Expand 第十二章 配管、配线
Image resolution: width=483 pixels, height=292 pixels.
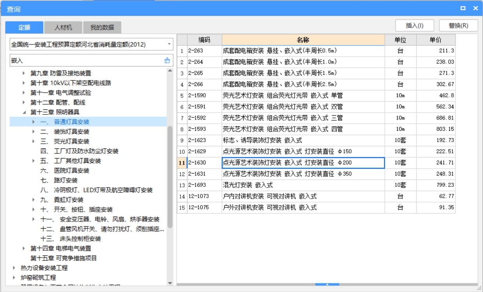click(x=24, y=102)
